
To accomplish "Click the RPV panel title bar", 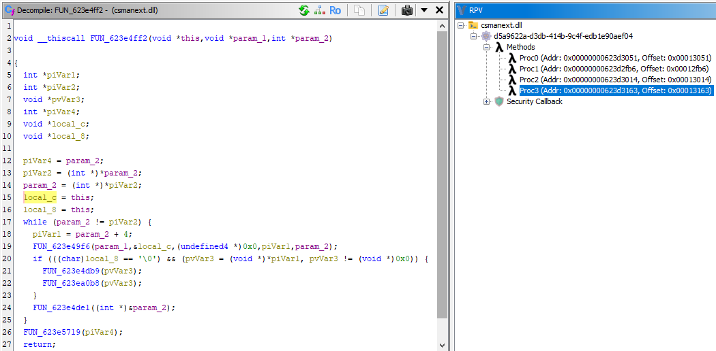I will point(586,10).
